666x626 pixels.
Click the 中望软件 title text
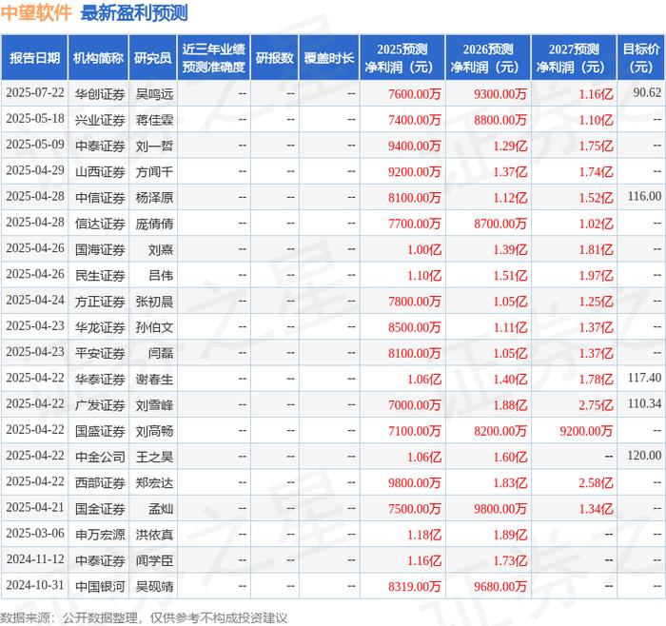[x=36, y=12]
